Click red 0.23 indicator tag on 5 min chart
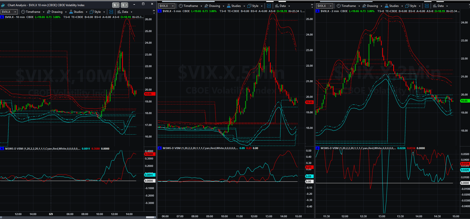Image resolution: width=470 pixels, height=219 pixels. [x=309, y=167]
